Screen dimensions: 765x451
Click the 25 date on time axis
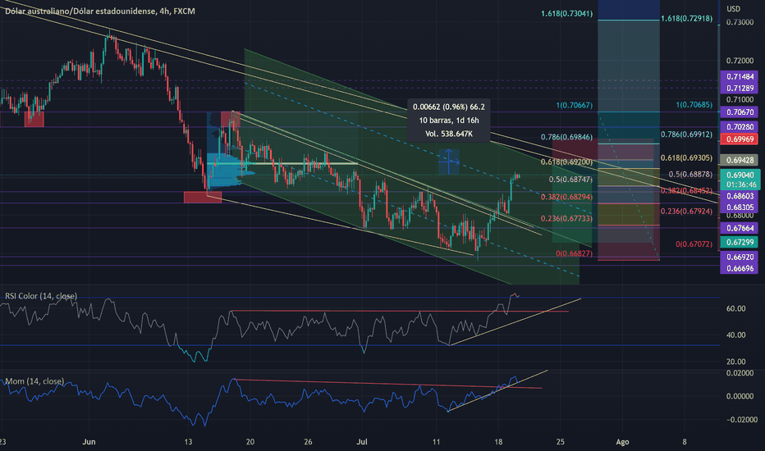(560, 442)
